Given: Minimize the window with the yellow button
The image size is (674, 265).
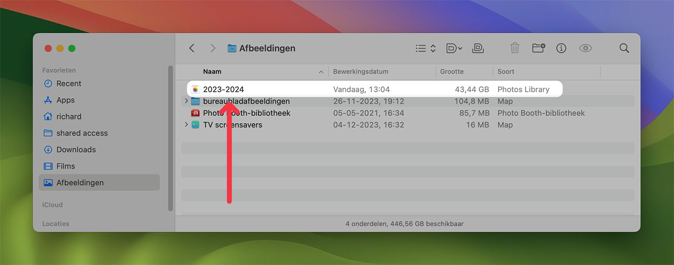Looking at the screenshot, I should point(60,48).
